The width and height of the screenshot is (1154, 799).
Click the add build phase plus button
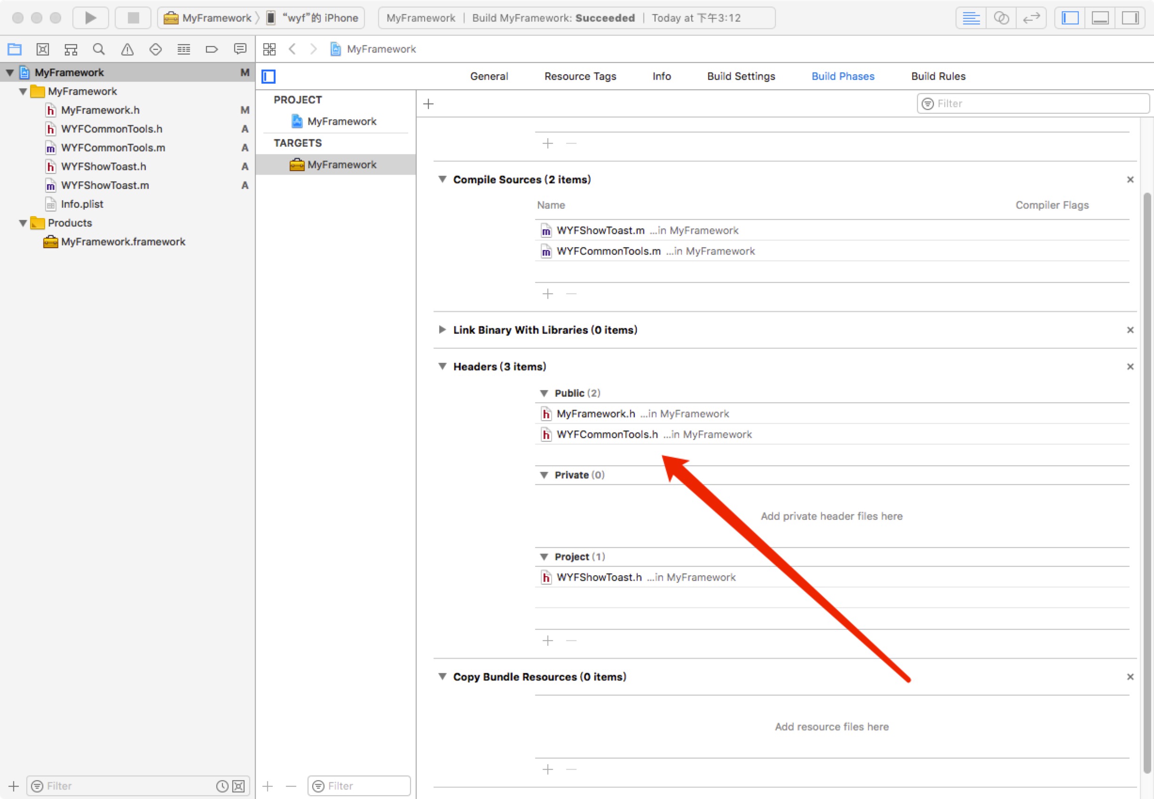tap(428, 104)
